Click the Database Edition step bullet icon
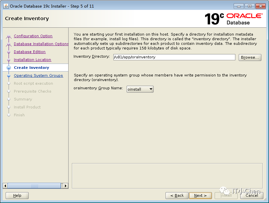The image size is (269, 203). pyautogui.click(x=9, y=52)
